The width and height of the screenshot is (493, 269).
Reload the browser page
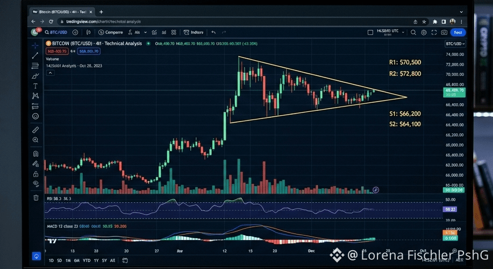[x=51, y=22]
